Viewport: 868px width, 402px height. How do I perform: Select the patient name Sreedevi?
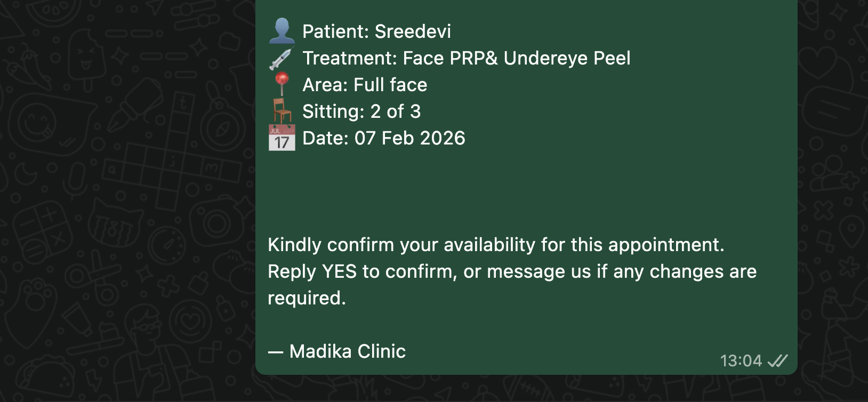tap(414, 31)
